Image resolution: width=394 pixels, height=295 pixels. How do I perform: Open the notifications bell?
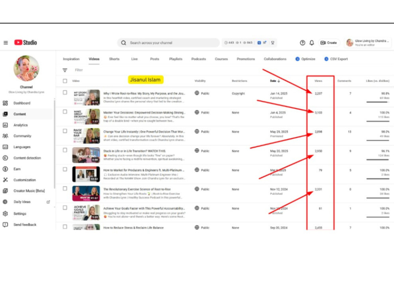click(x=312, y=42)
